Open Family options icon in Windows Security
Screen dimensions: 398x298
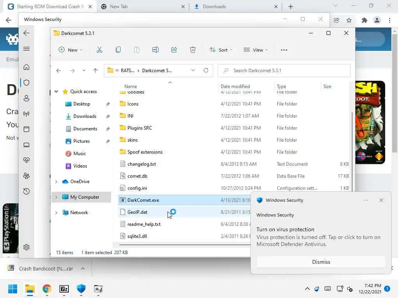[26, 176]
